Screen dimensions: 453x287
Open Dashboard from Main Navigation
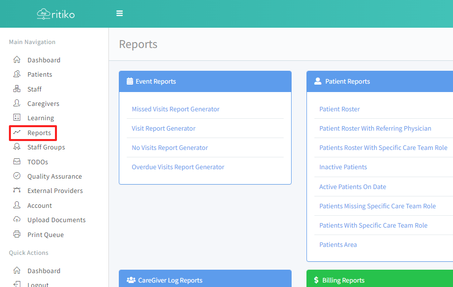pyautogui.click(x=44, y=60)
